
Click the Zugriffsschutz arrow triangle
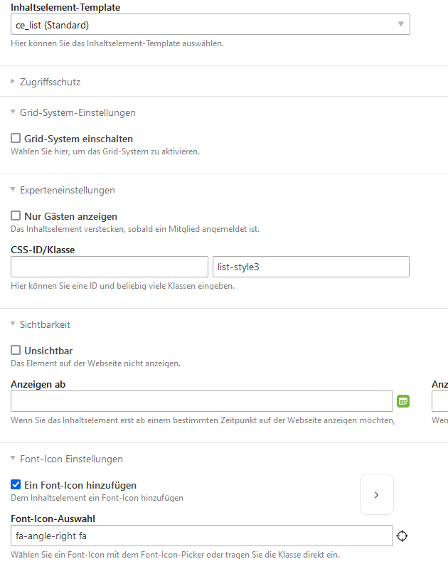[13, 81]
